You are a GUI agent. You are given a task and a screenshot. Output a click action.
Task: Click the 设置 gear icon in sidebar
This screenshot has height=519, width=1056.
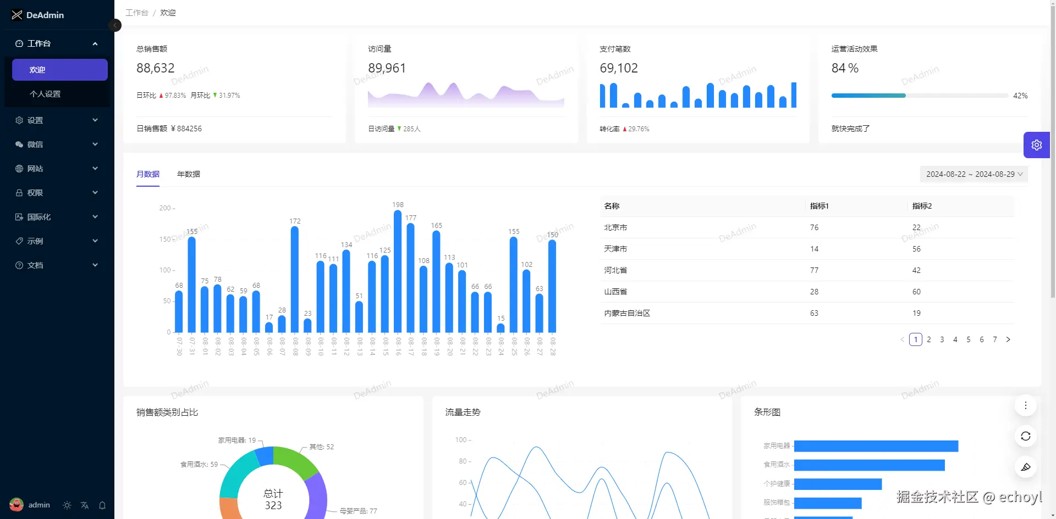point(19,120)
